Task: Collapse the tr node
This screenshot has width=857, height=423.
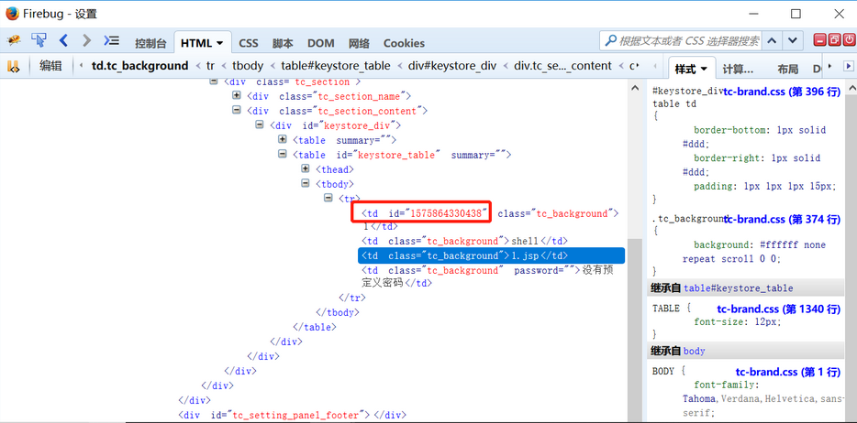Action: pos(328,198)
